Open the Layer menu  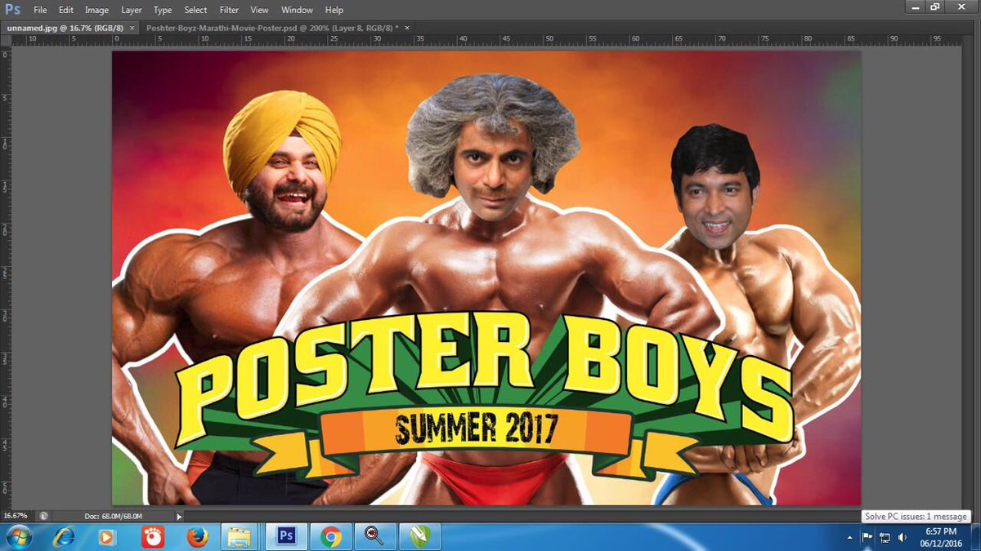point(131,10)
